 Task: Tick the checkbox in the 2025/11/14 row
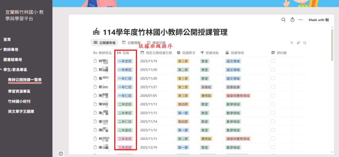click(x=273, y=121)
